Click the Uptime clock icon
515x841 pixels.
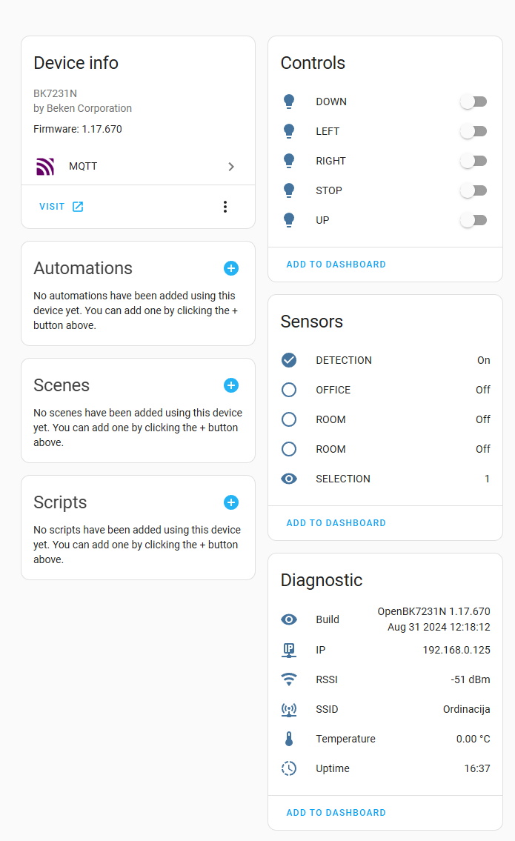[x=289, y=768]
